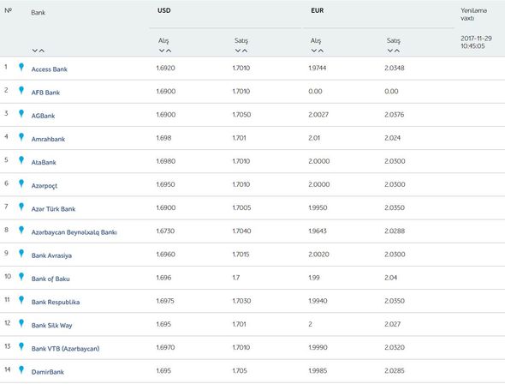Sort USD Satış ascending with up chevron
This screenshot has width=505, height=384.
245,51
